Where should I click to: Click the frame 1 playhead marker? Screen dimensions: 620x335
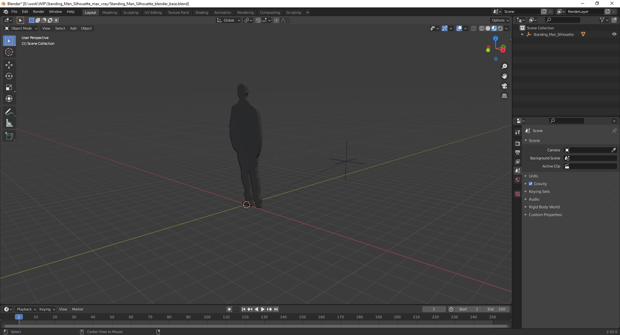pos(19,317)
